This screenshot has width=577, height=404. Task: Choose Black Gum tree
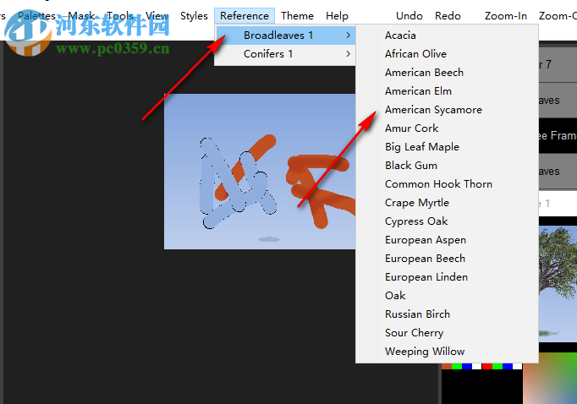pyautogui.click(x=447, y=166)
